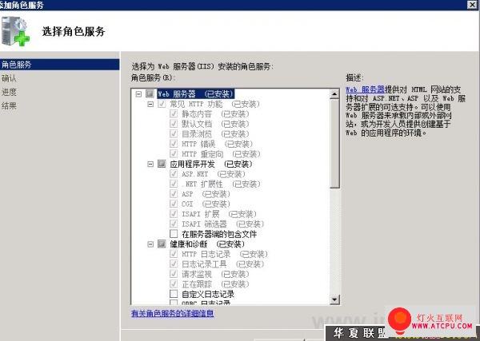The width and height of the screenshot is (480, 341).
Task: Toggle the Web 服务器 checkbox
Action: pos(150,93)
